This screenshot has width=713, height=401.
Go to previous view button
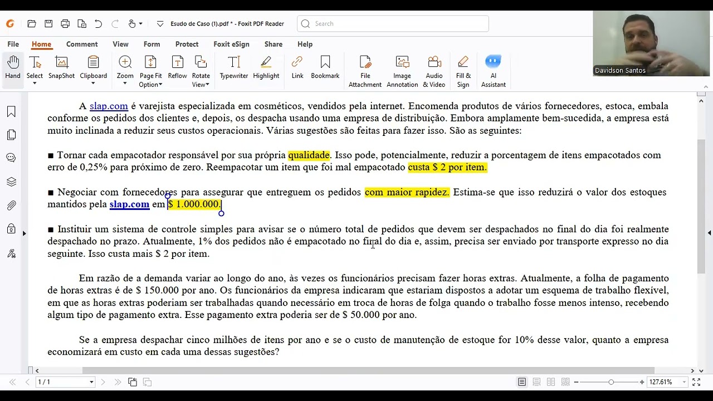133,382
